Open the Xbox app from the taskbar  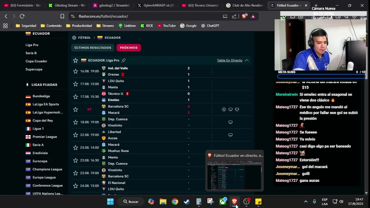(x=223, y=202)
